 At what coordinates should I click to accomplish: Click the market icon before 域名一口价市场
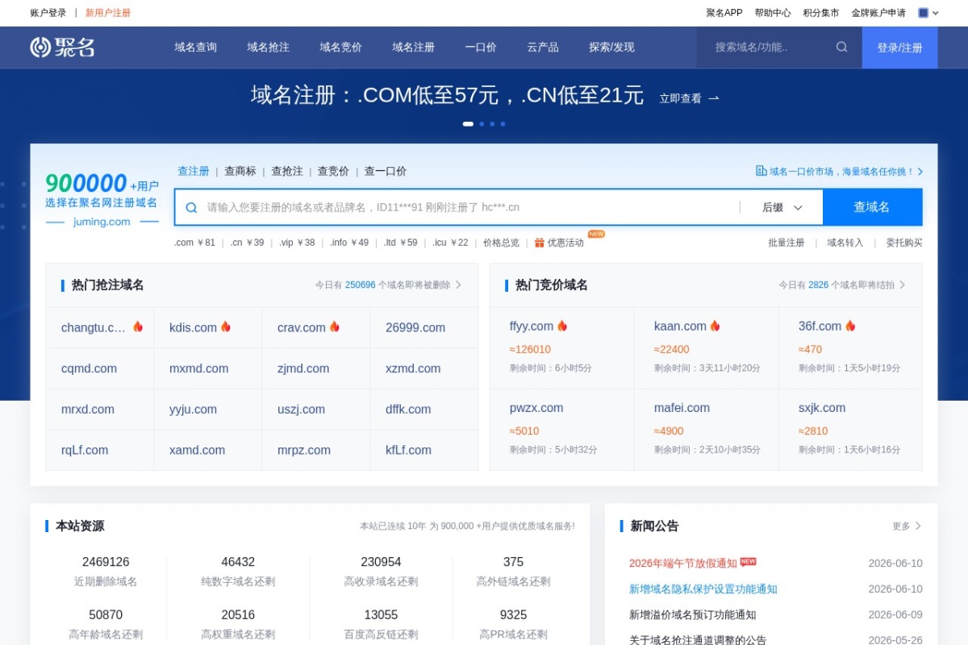(761, 171)
